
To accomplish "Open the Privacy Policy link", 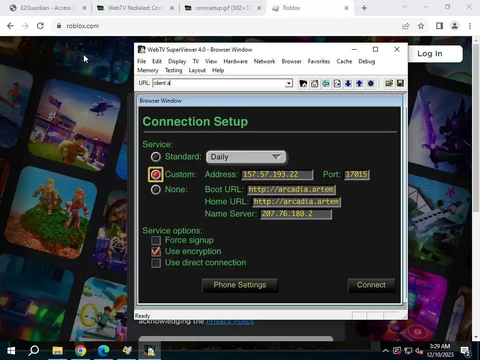I will [230, 322].
